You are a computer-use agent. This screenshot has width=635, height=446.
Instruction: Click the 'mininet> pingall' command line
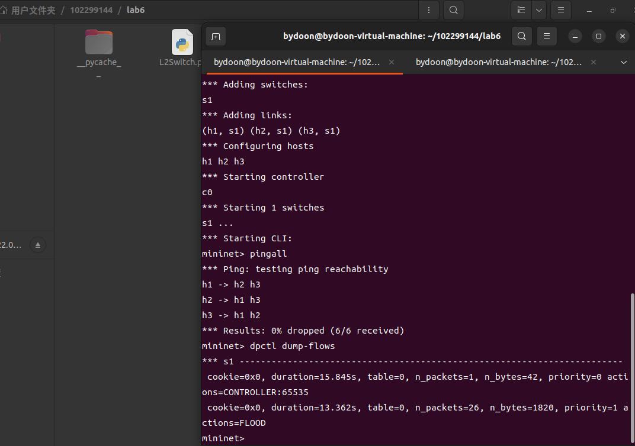click(244, 254)
